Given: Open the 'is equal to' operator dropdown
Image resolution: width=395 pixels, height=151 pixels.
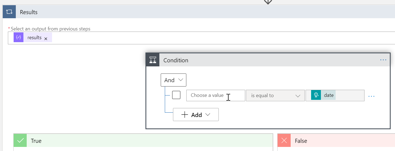Looking at the screenshot, I should [x=275, y=95].
